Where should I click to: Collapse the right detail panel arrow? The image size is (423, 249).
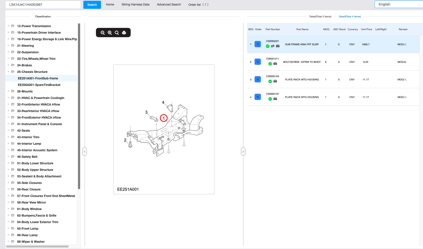[x=243, y=152]
